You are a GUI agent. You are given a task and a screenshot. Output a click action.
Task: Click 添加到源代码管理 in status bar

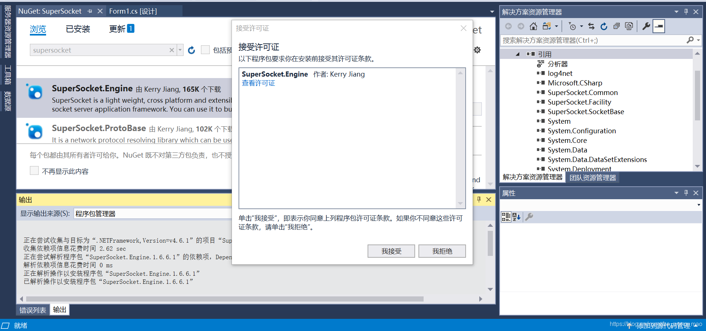(664, 325)
